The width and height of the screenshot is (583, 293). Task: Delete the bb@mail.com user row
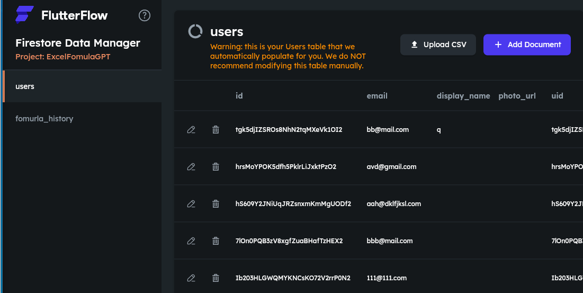216,130
